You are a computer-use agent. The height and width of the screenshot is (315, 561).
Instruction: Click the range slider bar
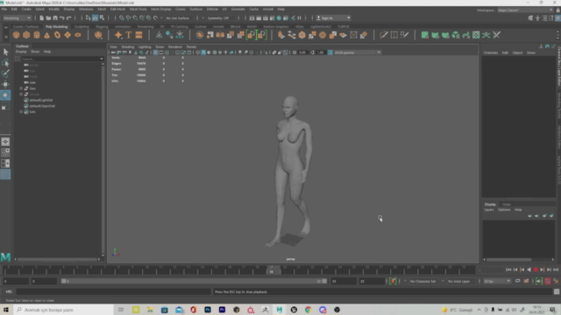click(x=194, y=282)
